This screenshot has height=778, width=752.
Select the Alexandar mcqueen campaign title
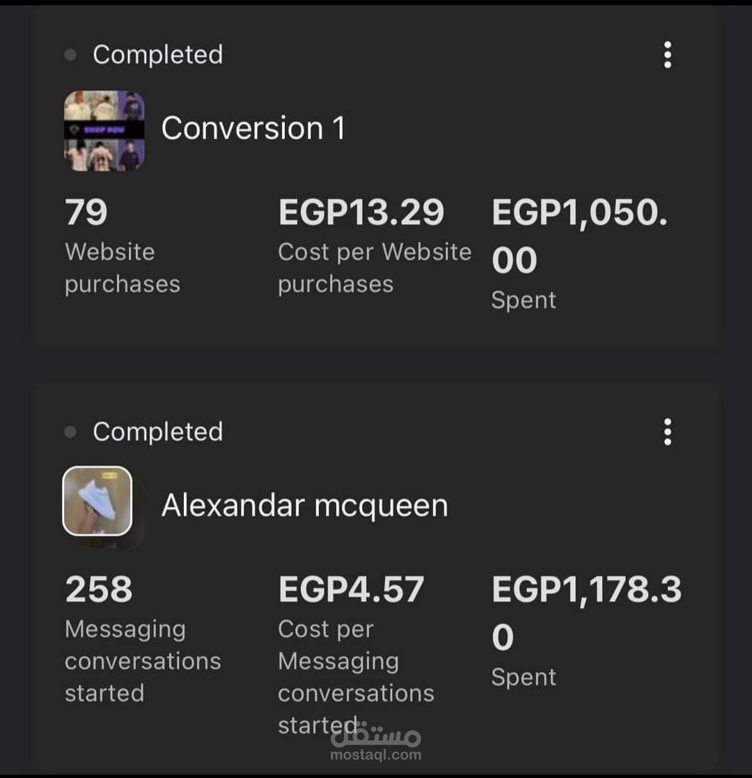click(x=304, y=506)
